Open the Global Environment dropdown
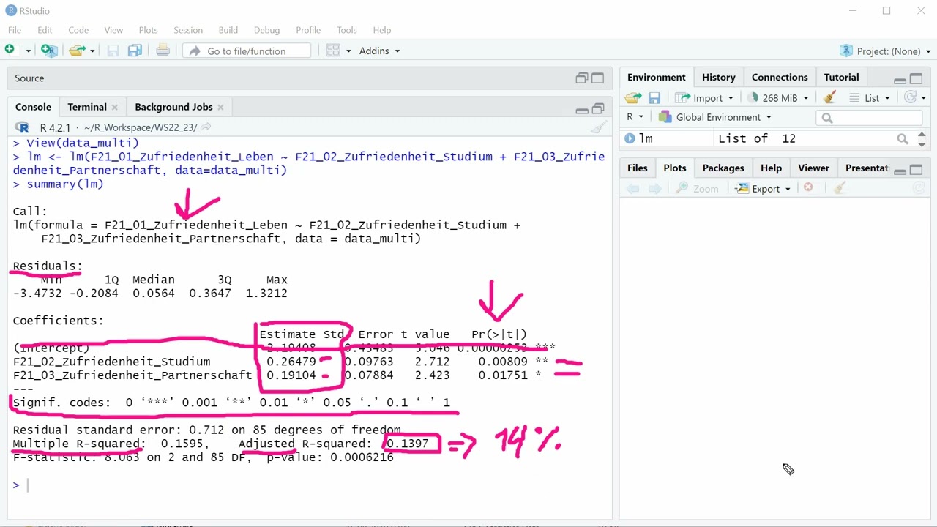937x527 pixels. [x=715, y=117]
